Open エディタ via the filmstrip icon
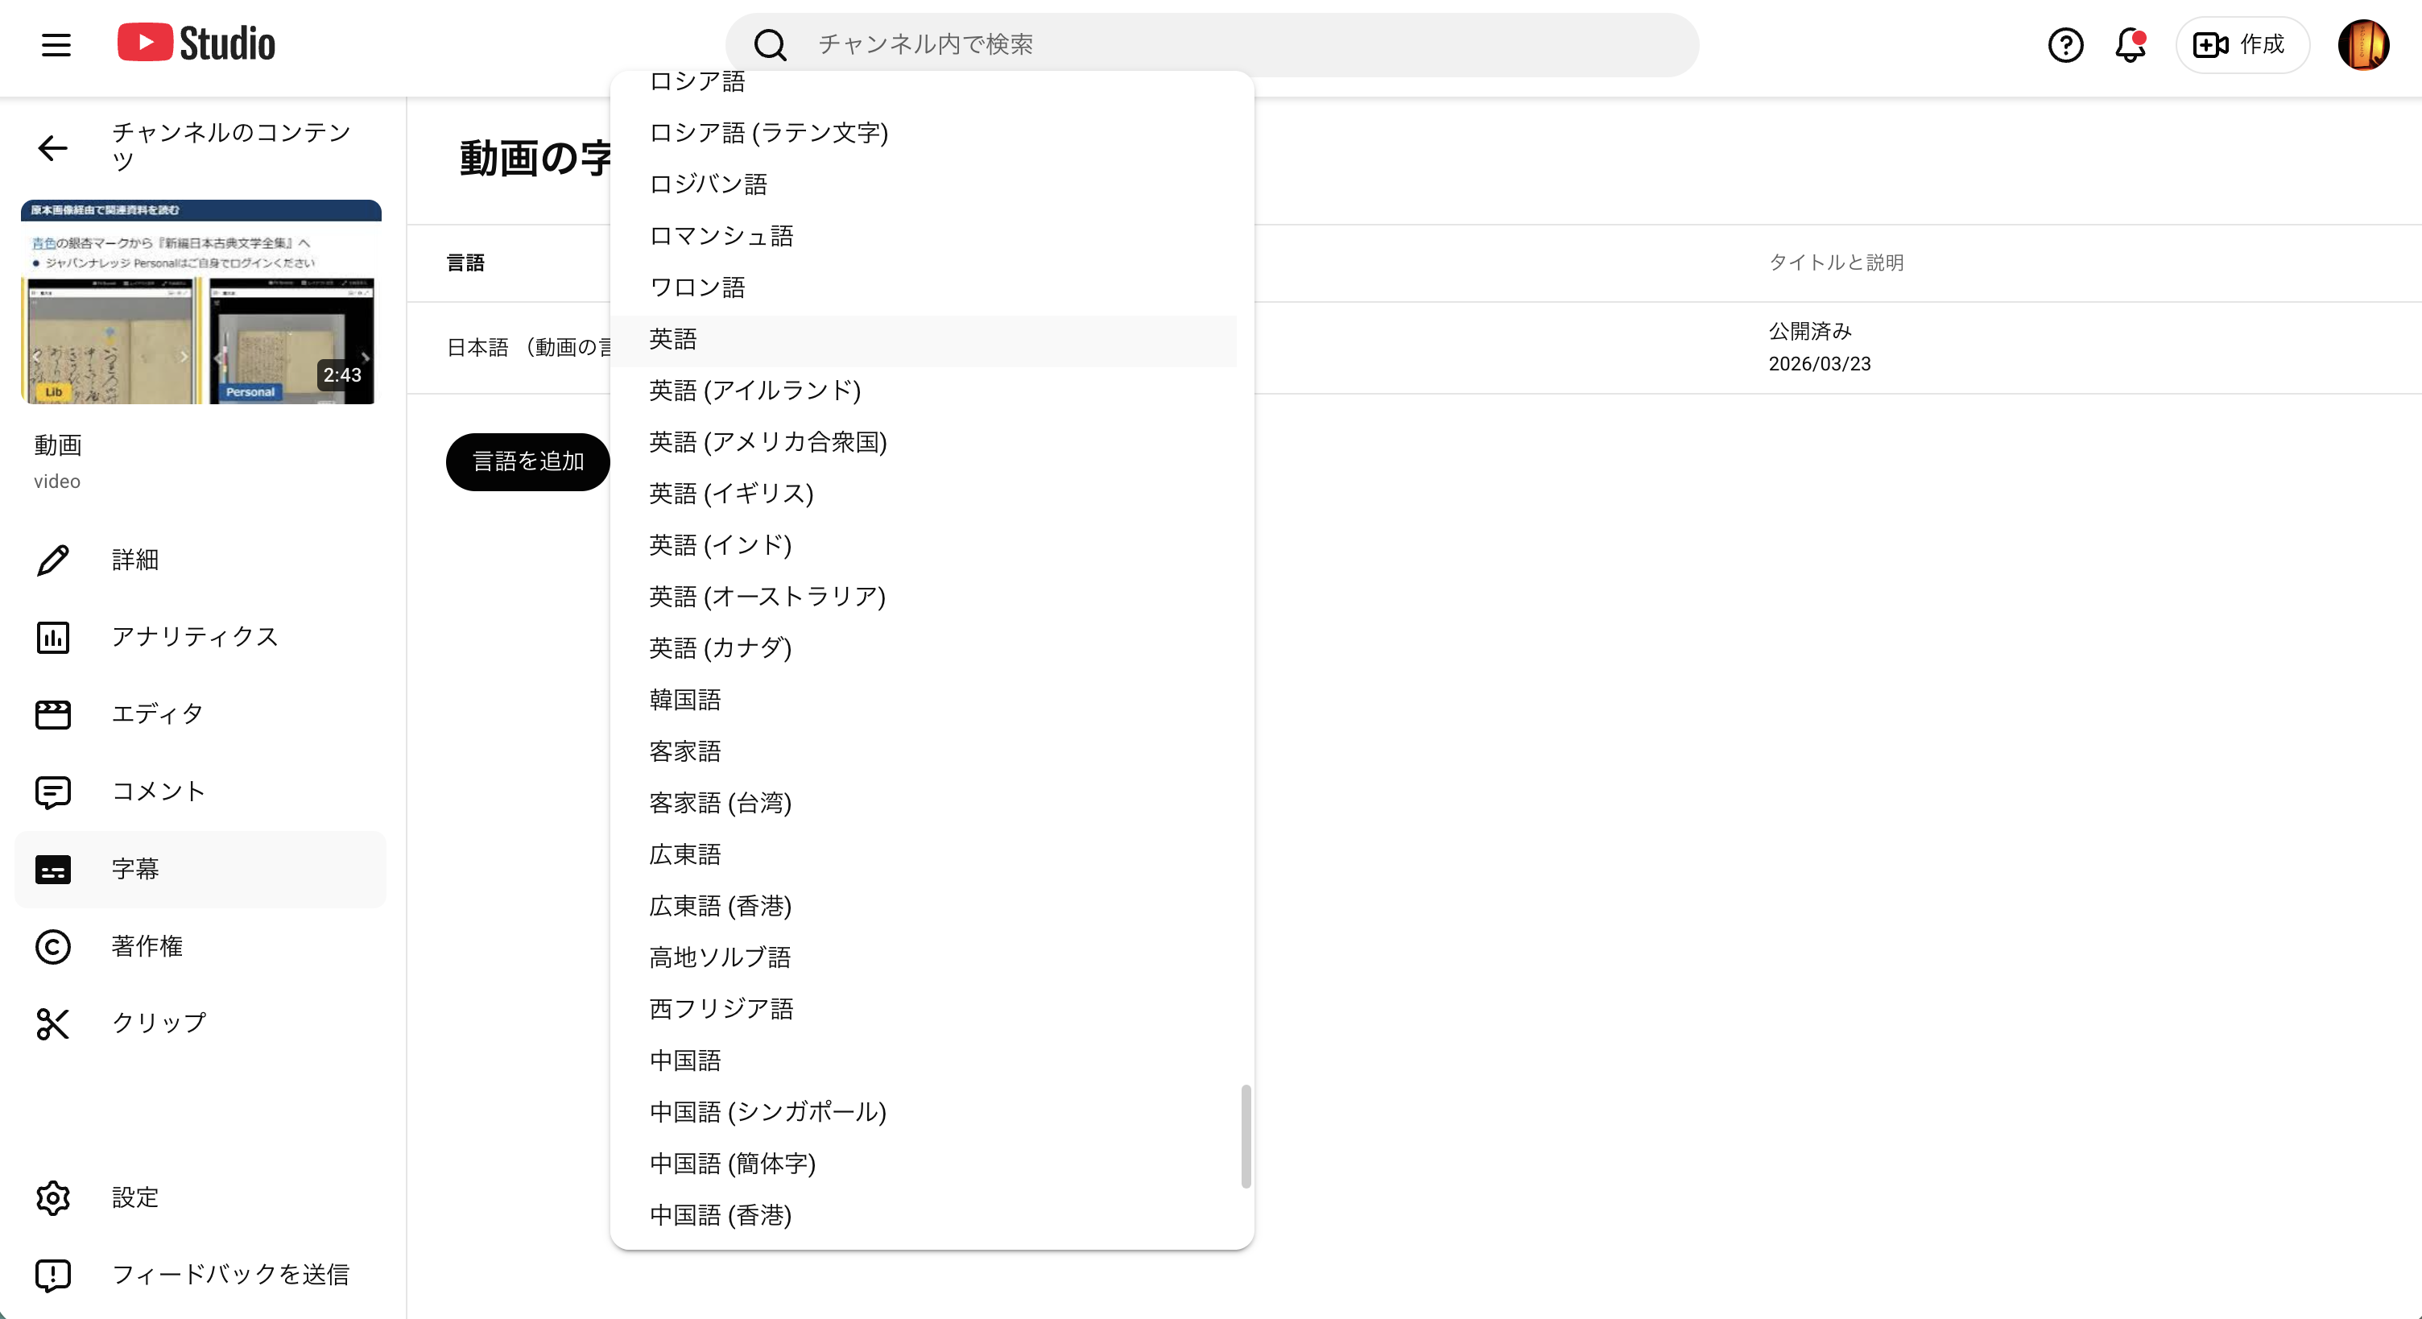Viewport: 2422px width, 1319px height. [54, 714]
